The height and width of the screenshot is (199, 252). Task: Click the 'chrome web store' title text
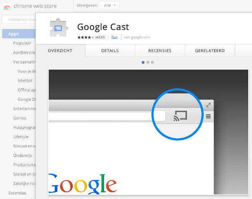coord(35,6)
